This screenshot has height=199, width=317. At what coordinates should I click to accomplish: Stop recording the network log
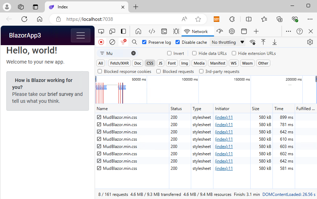point(101,42)
